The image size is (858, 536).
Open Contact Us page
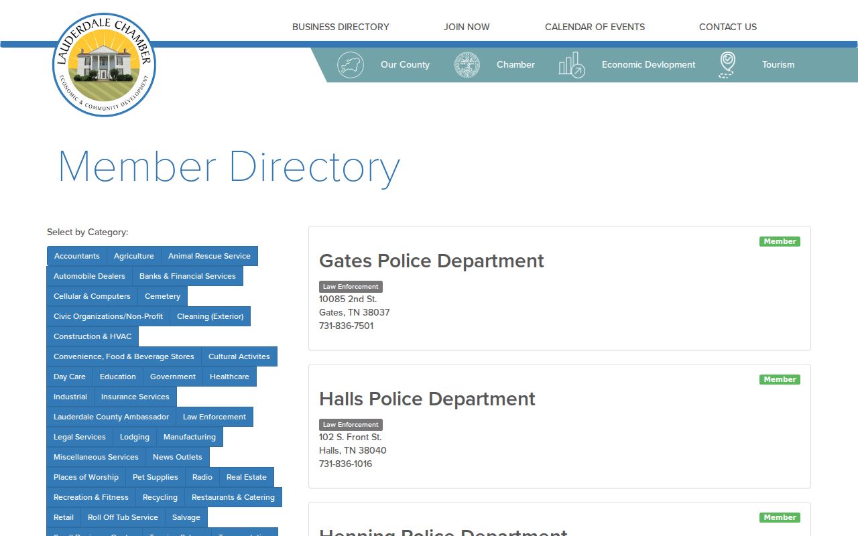point(728,27)
